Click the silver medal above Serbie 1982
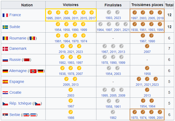Image resolution: width=175 pixels, height=121 pixels. [x=113, y=112]
